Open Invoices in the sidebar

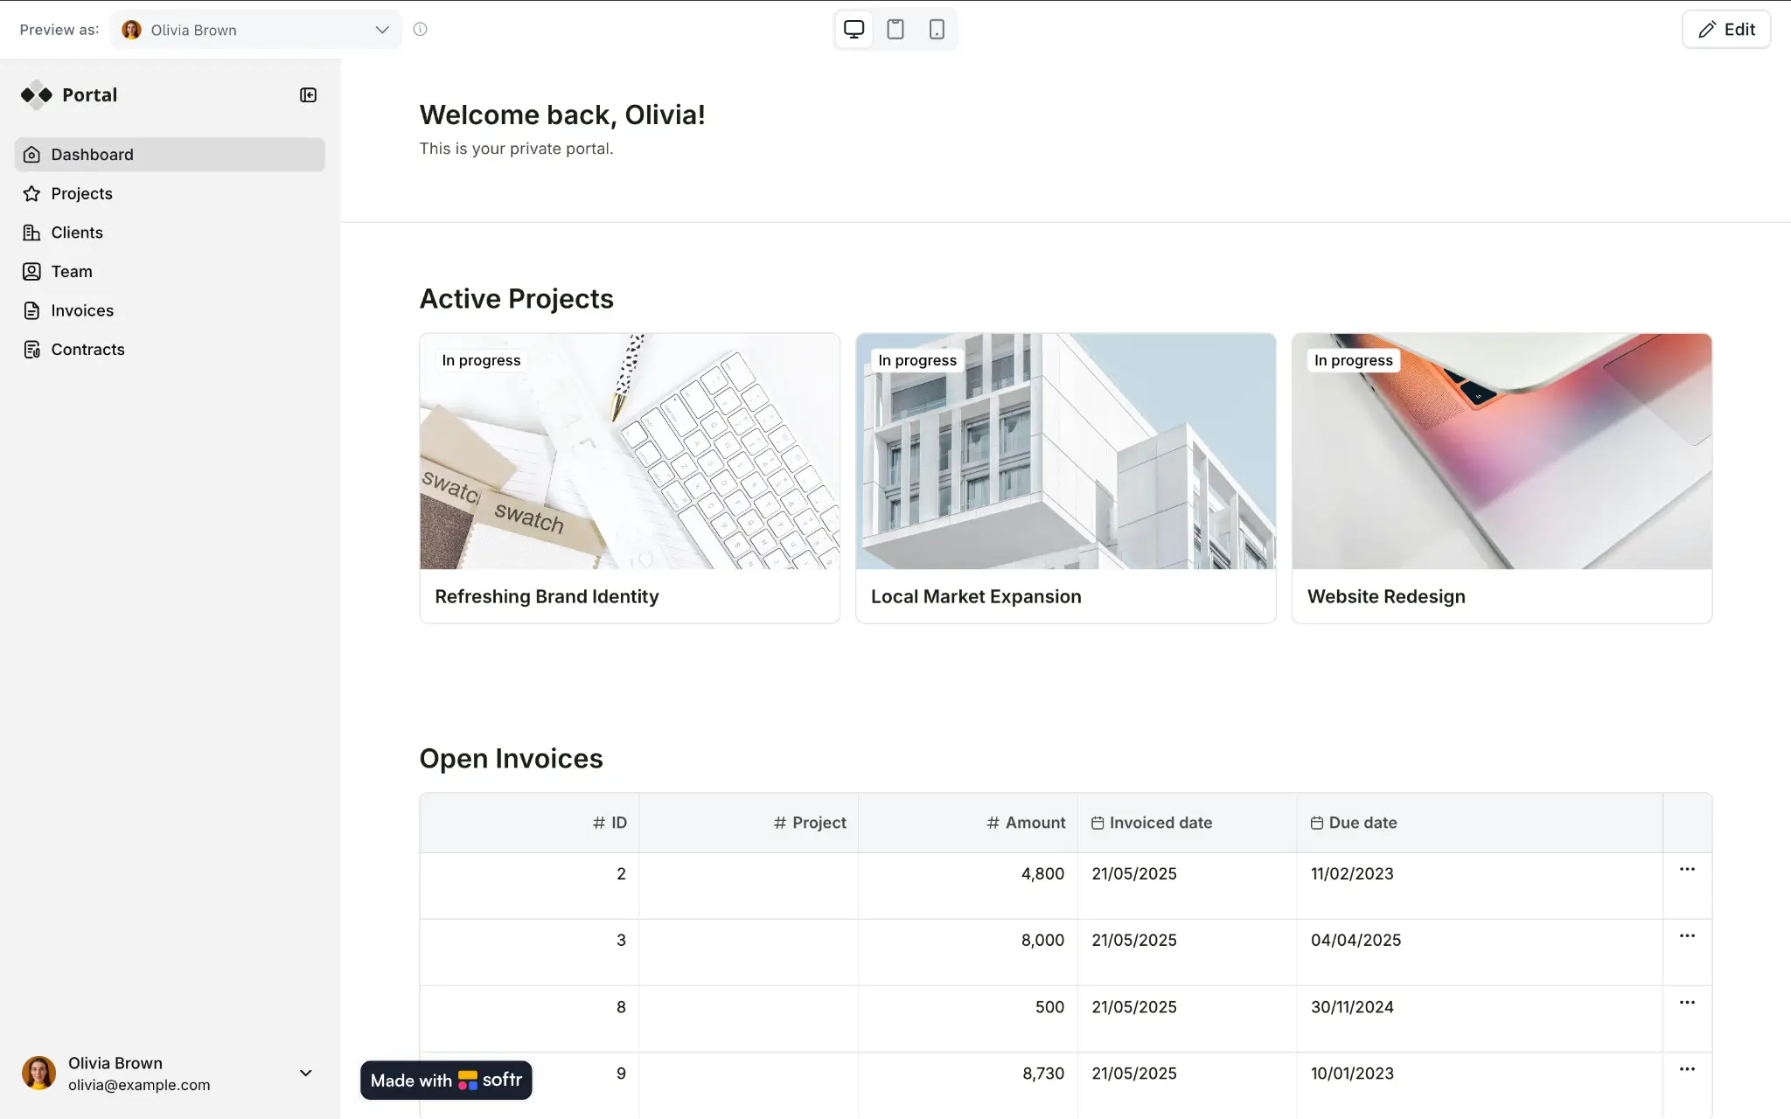[x=170, y=310]
